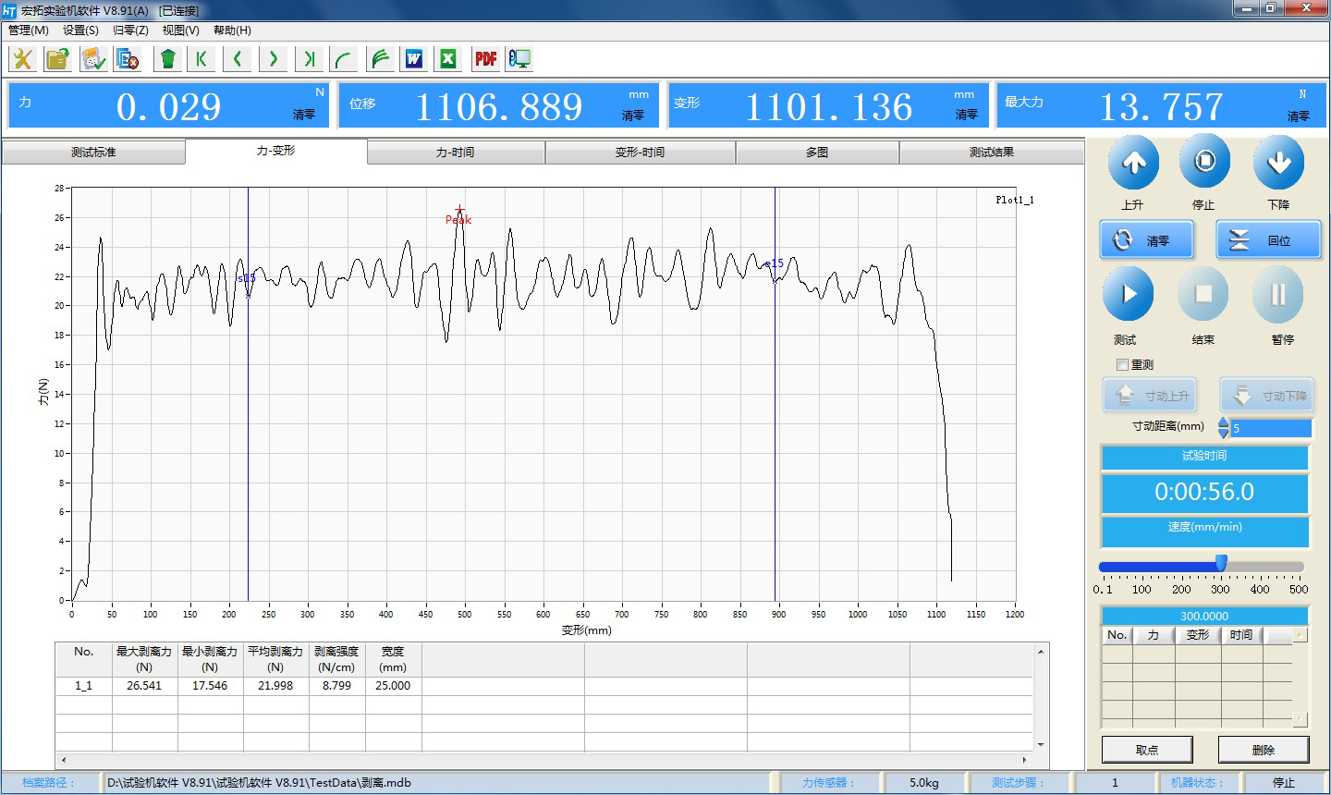
Task: Export the report as PDF
Action: [x=485, y=59]
